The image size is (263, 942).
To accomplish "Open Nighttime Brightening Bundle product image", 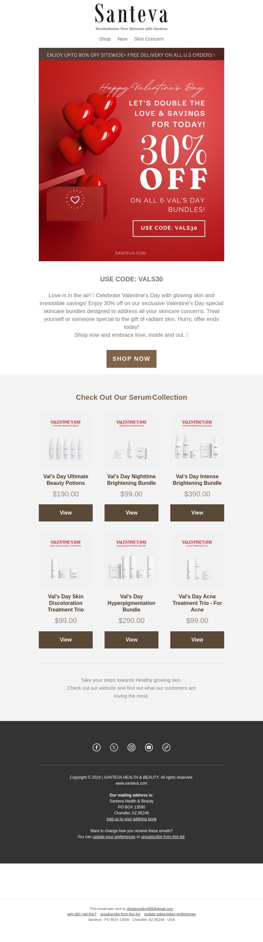I will point(131,441).
